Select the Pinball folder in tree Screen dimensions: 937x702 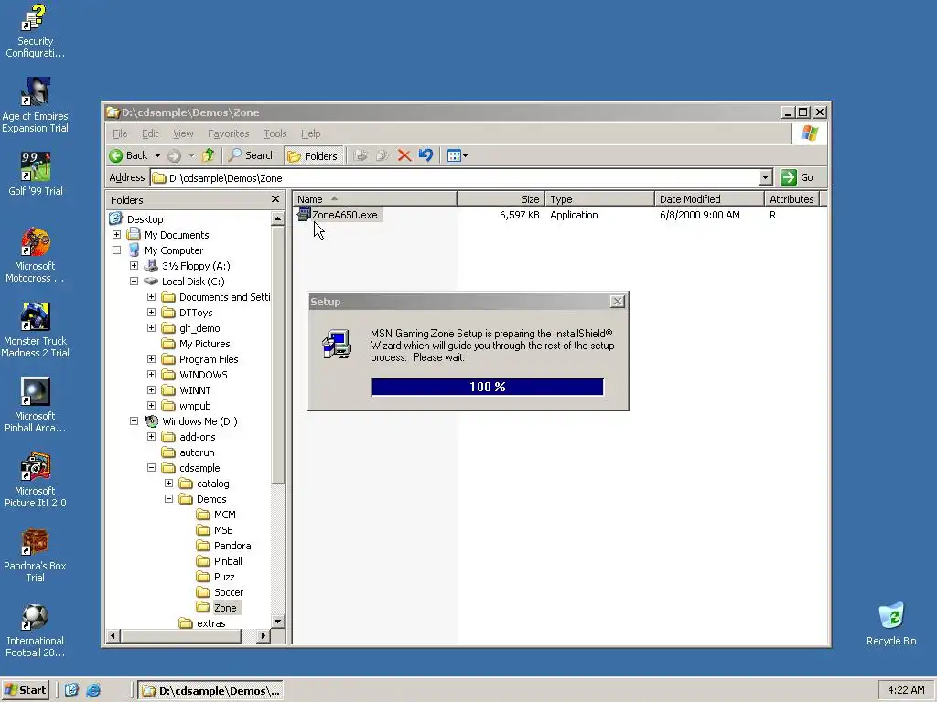point(228,561)
